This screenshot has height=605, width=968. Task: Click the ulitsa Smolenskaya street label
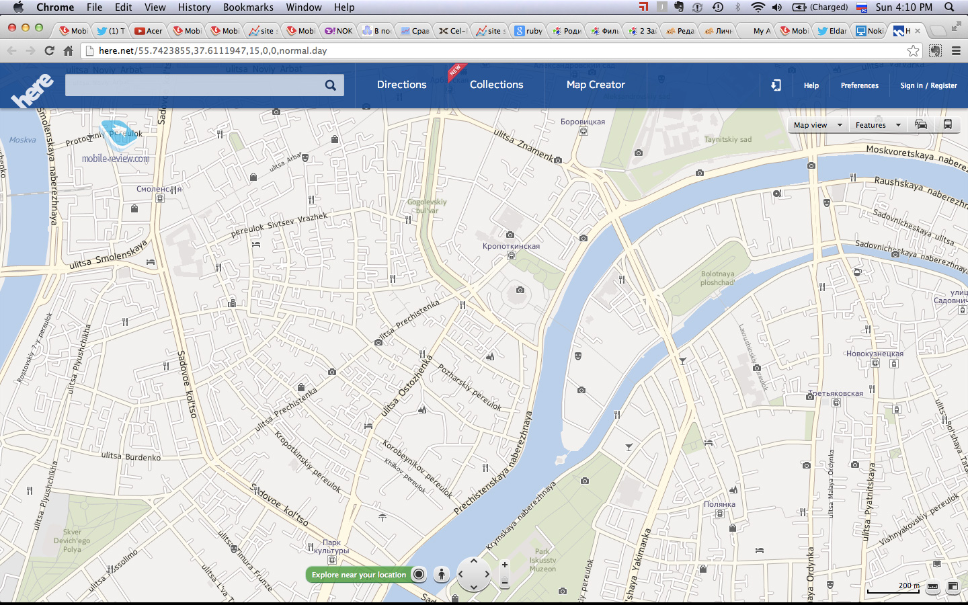(108, 255)
